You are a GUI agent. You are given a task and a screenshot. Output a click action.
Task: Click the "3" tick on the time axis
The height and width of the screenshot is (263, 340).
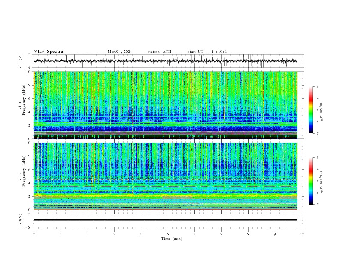pyautogui.click(x=114, y=234)
